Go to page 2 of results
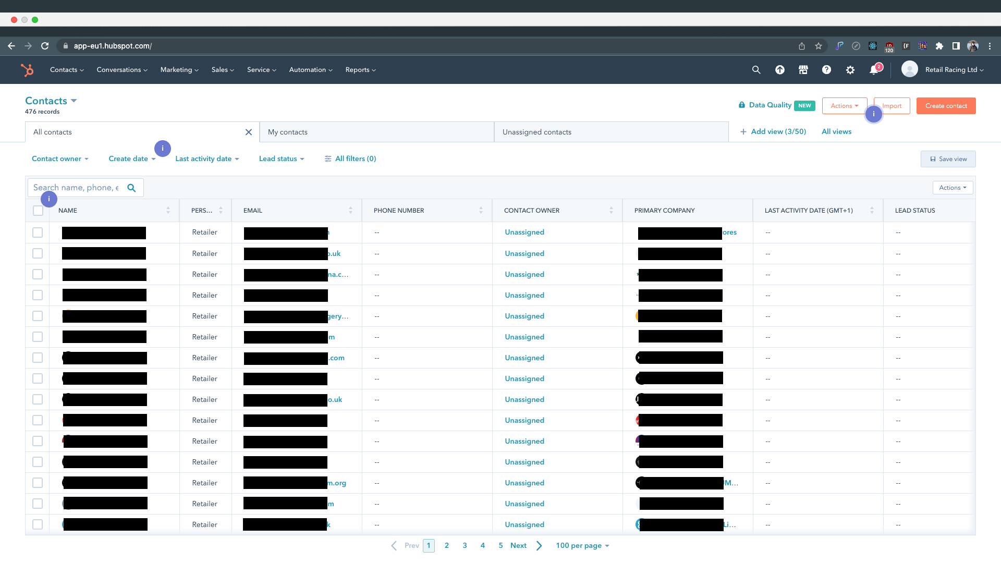This screenshot has width=1001, height=563. tap(447, 546)
